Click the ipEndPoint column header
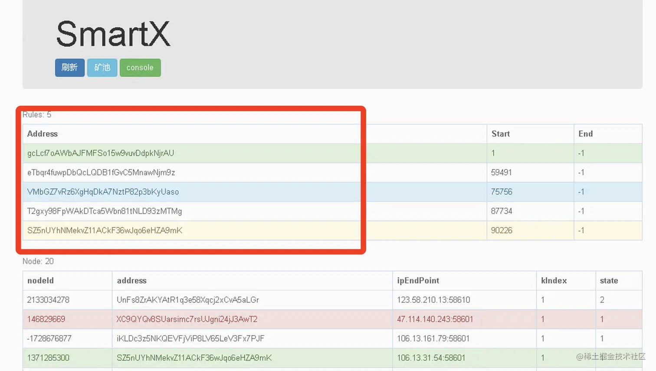Screen dimensions: 656x371 click(x=418, y=280)
